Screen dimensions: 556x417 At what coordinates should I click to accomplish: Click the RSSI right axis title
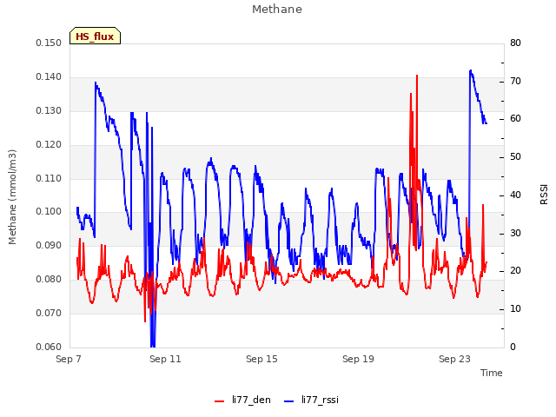544,195
